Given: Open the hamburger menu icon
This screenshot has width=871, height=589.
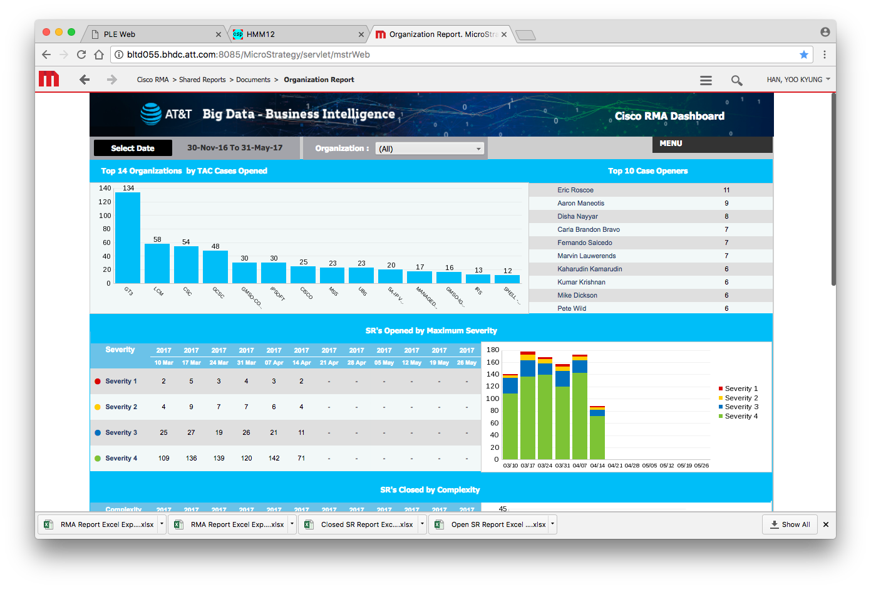Looking at the screenshot, I should click(706, 80).
